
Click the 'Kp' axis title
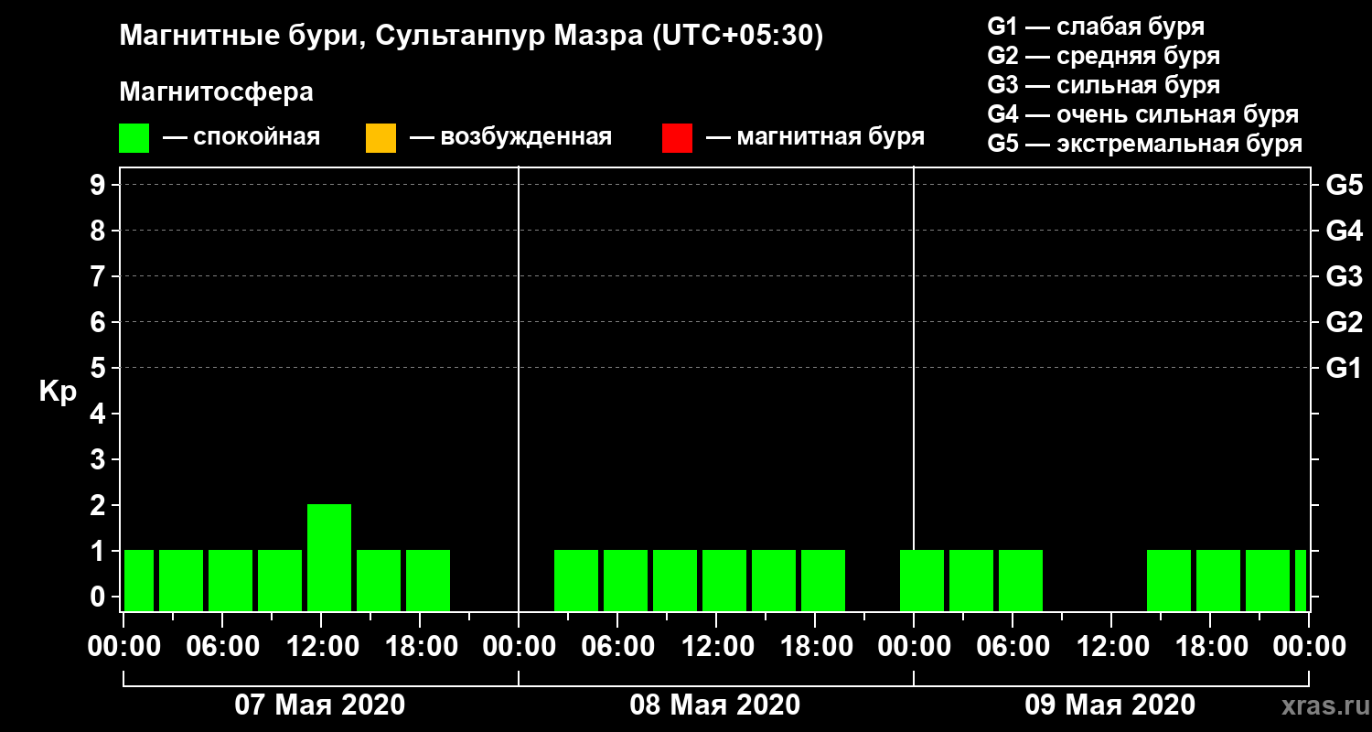pos(58,391)
